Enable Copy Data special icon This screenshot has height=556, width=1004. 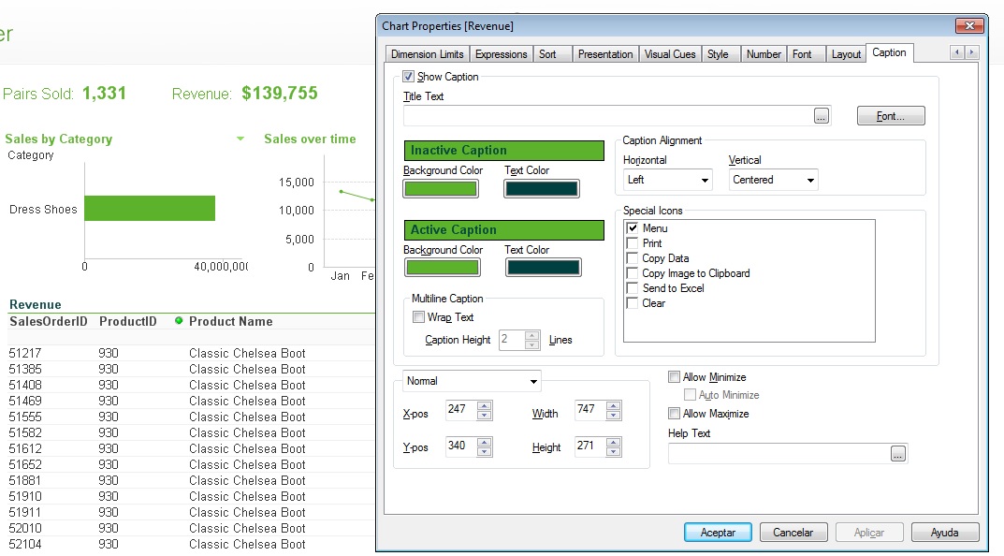coord(632,258)
